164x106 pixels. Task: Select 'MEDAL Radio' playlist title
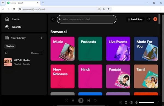coord(22,60)
